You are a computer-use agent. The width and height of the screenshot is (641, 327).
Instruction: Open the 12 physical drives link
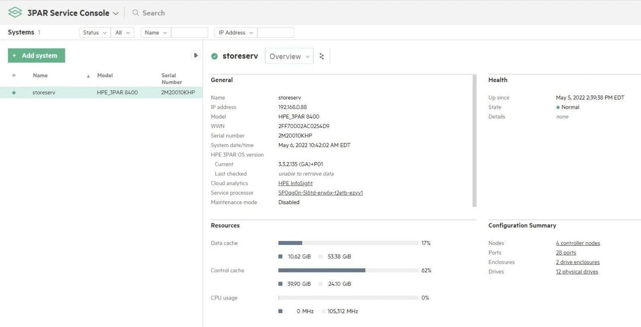click(x=577, y=272)
